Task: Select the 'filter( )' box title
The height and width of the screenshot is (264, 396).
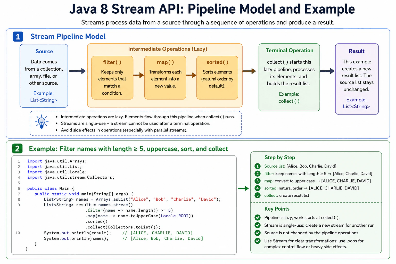Action: pos(112,62)
